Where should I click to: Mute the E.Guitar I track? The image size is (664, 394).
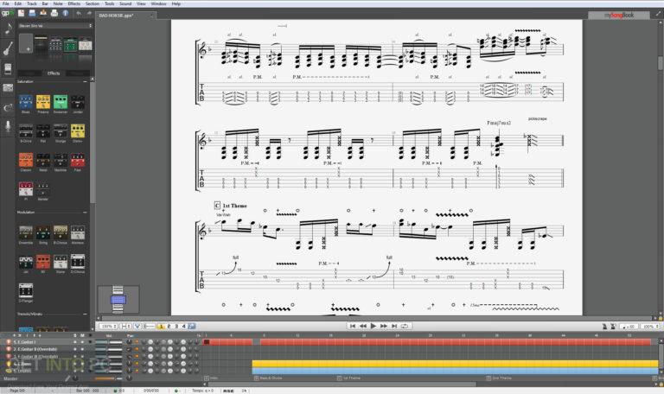pos(82,342)
